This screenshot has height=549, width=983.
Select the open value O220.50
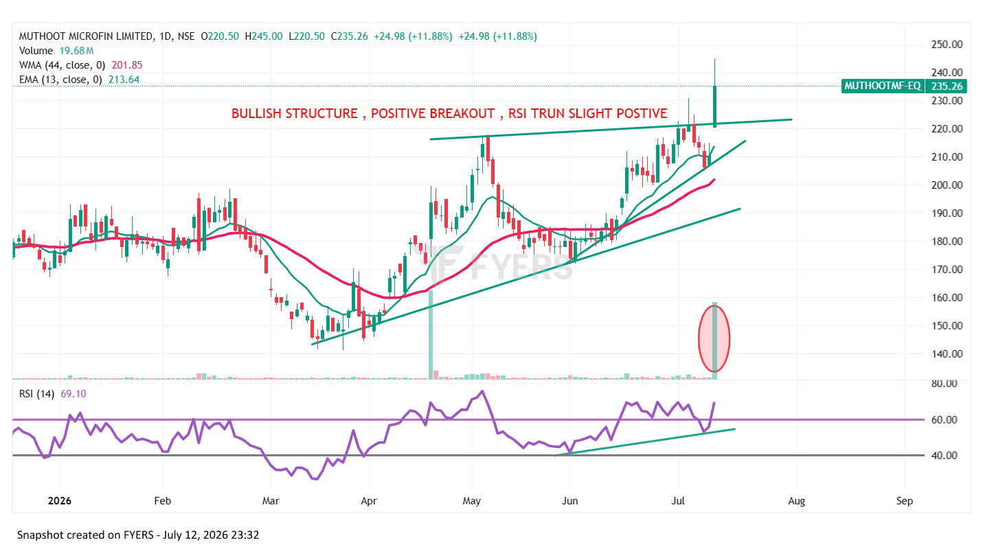(x=220, y=36)
